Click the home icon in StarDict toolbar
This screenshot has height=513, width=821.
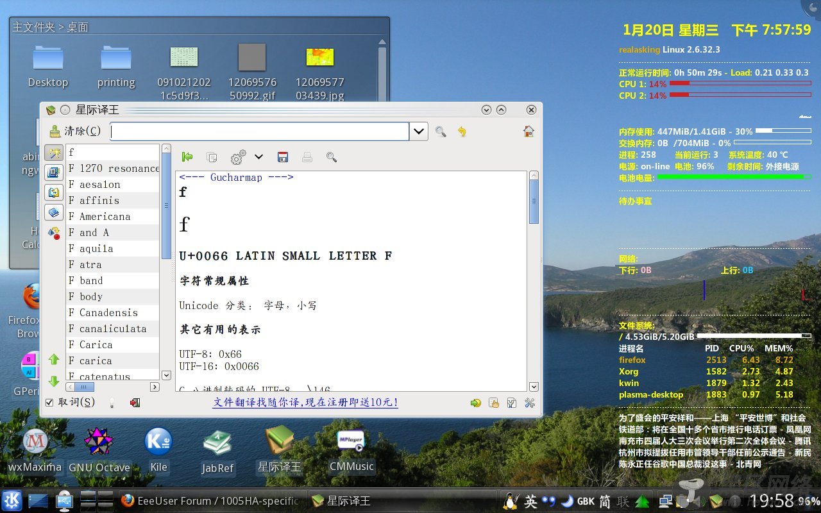[529, 131]
